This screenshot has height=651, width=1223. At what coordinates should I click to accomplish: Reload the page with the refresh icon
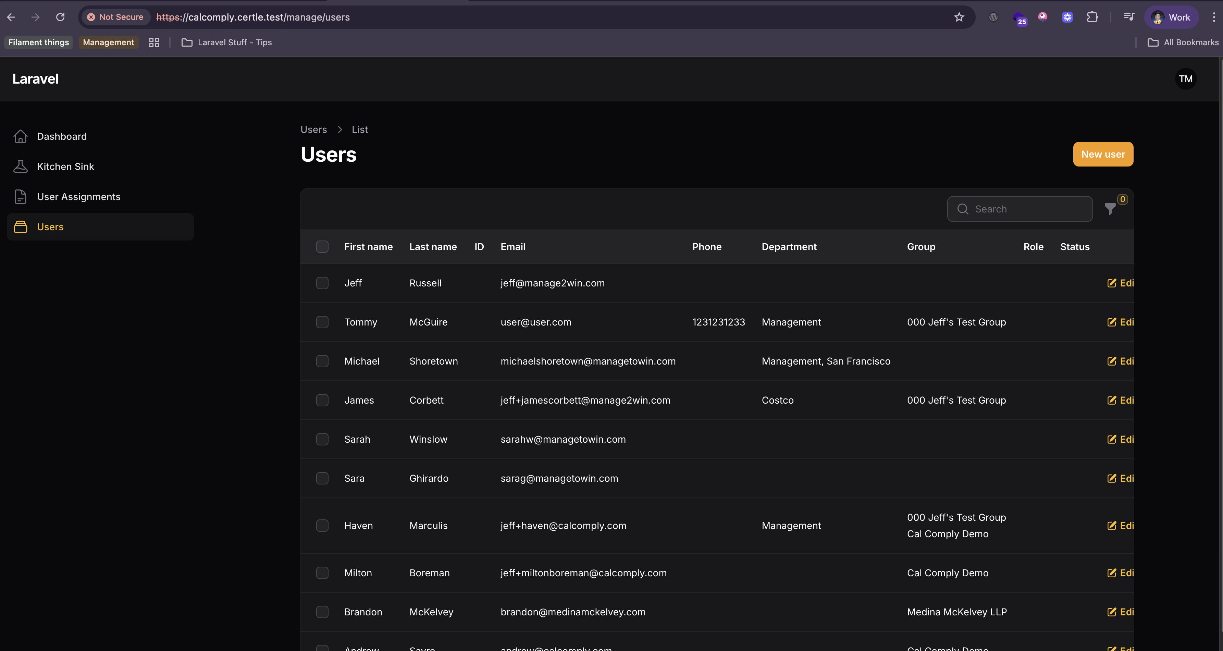tap(60, 17)
